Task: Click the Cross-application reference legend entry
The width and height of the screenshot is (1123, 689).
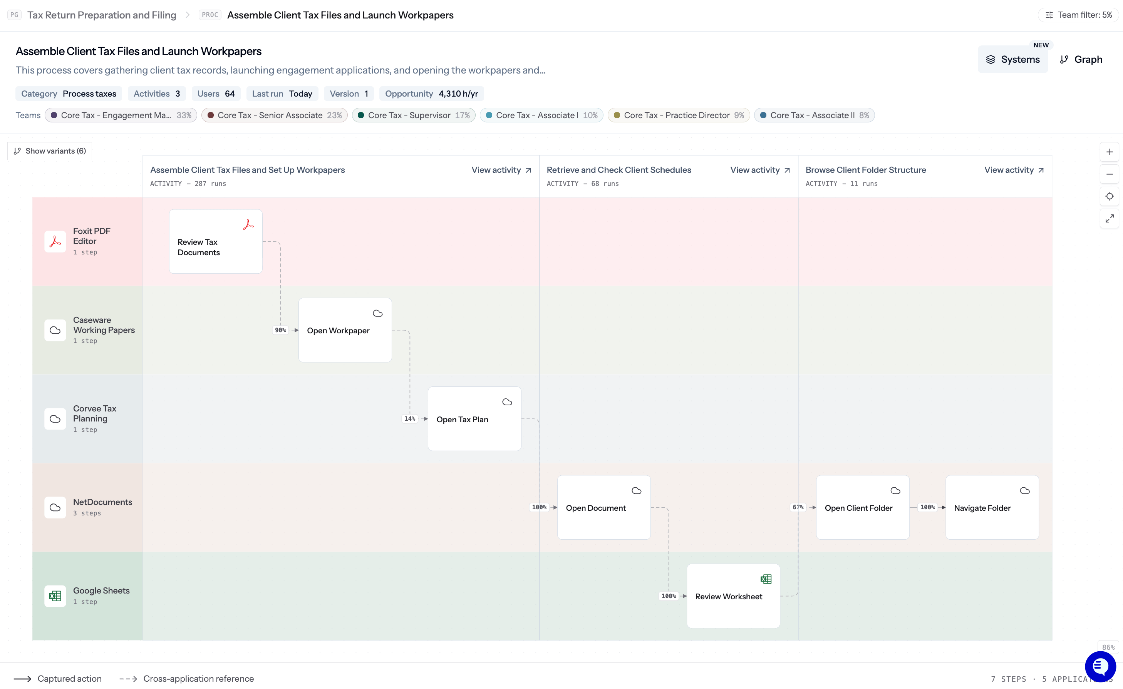Action: pyautogui.click(x=186, y=679)
